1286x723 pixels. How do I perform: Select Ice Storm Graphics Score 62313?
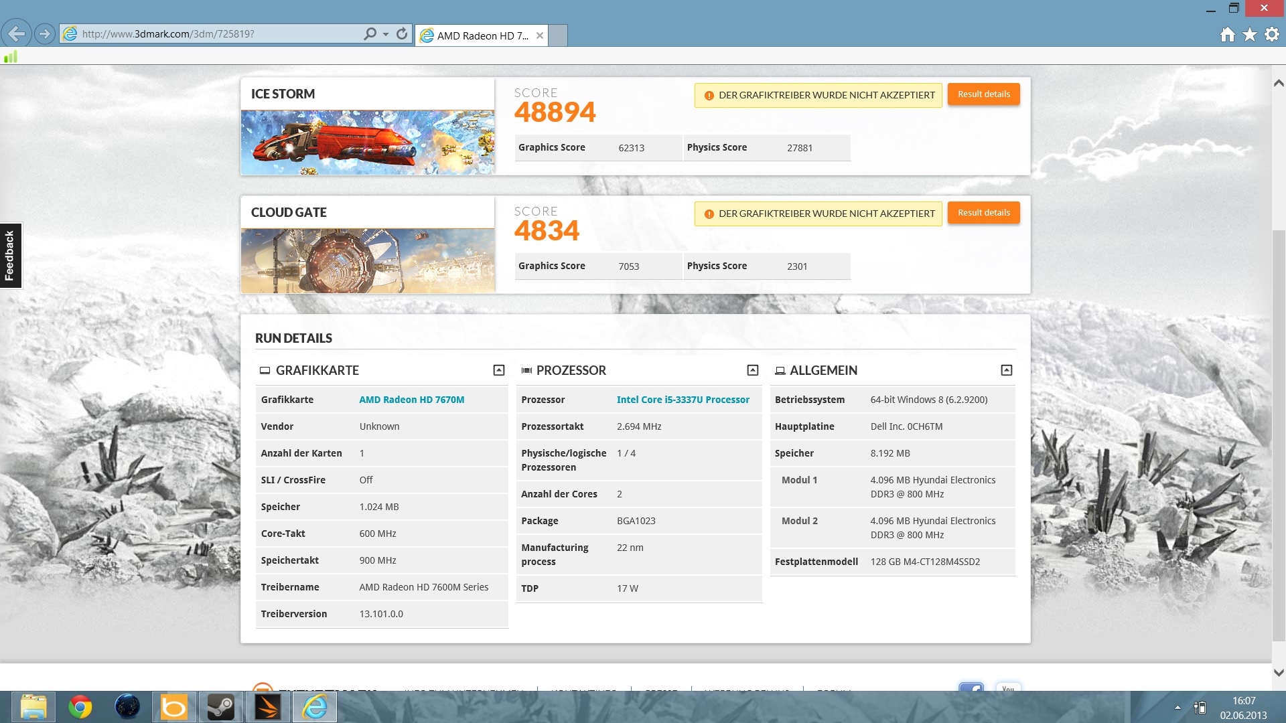pos(631,148)
